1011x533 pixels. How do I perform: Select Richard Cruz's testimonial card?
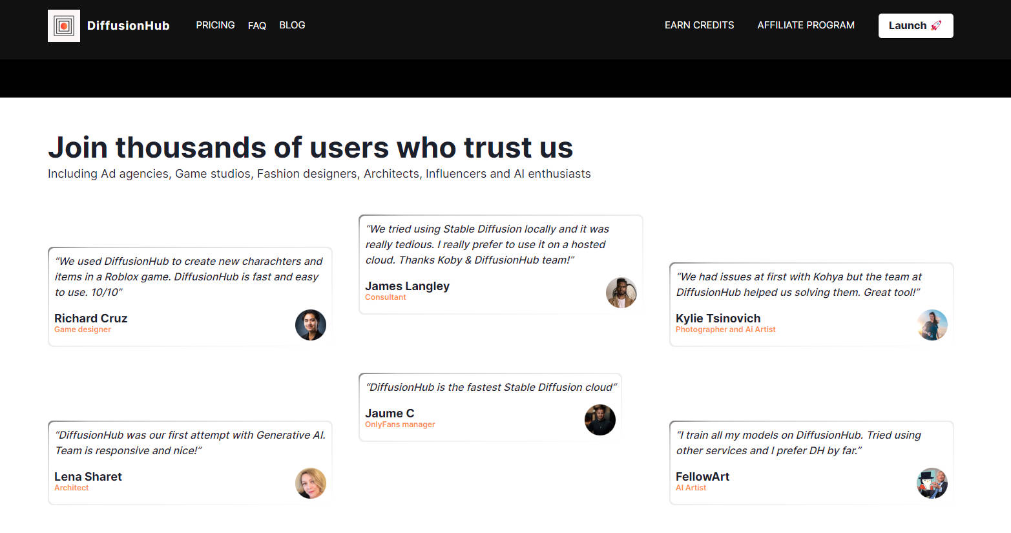190,296
